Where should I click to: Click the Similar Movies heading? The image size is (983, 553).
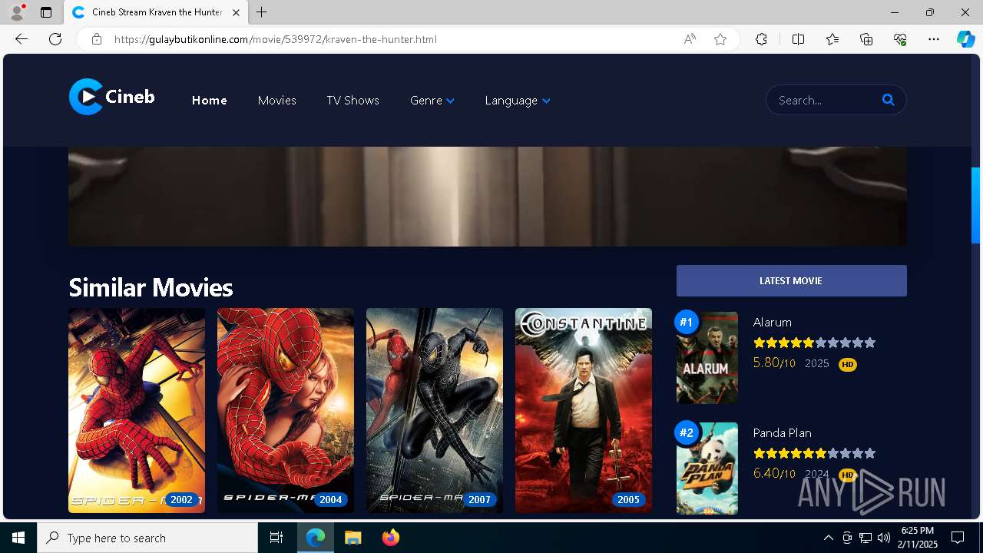[151, 287]
